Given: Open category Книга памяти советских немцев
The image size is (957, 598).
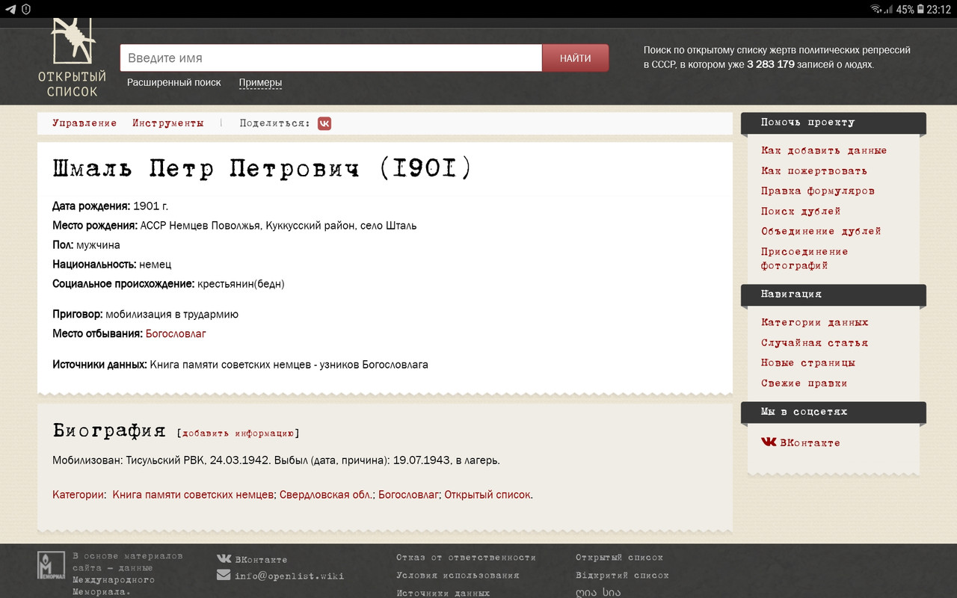Looking at the screenshot, I should 193,495.
